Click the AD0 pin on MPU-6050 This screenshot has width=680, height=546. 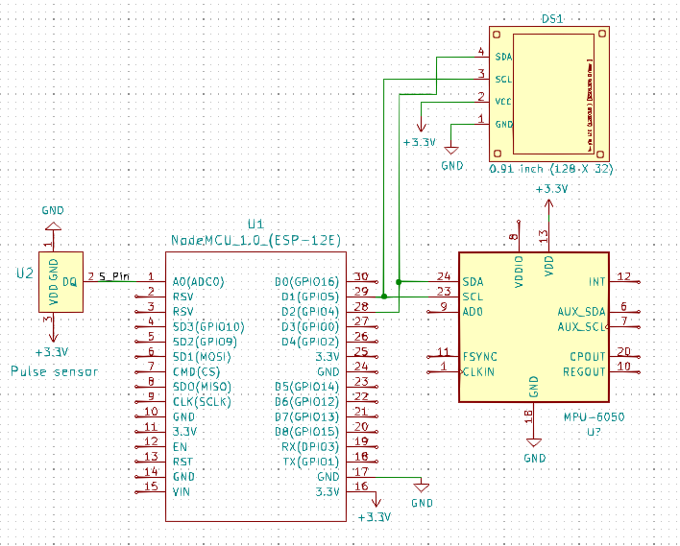pyautogui.click(x=473, y=312)
